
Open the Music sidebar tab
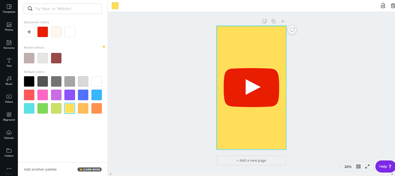pos(9,80)
